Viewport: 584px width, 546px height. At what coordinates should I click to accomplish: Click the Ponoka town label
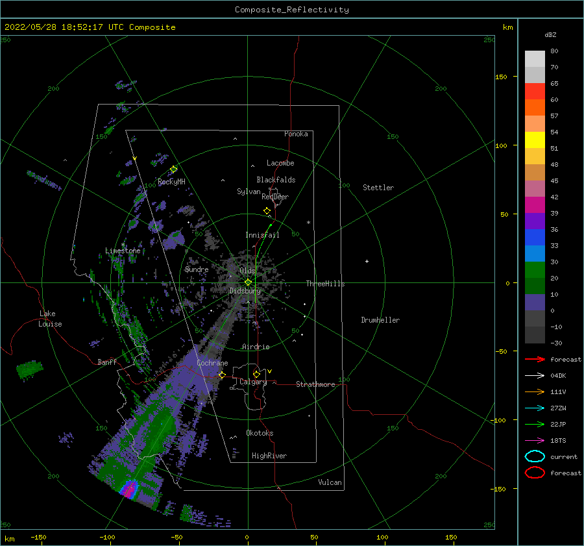pyautogui.click(x=296, y=134)
